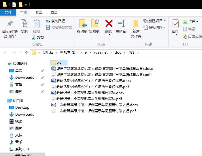Click the red Delete (删除) icon
The image size is (202, 156).
point(109,23)
